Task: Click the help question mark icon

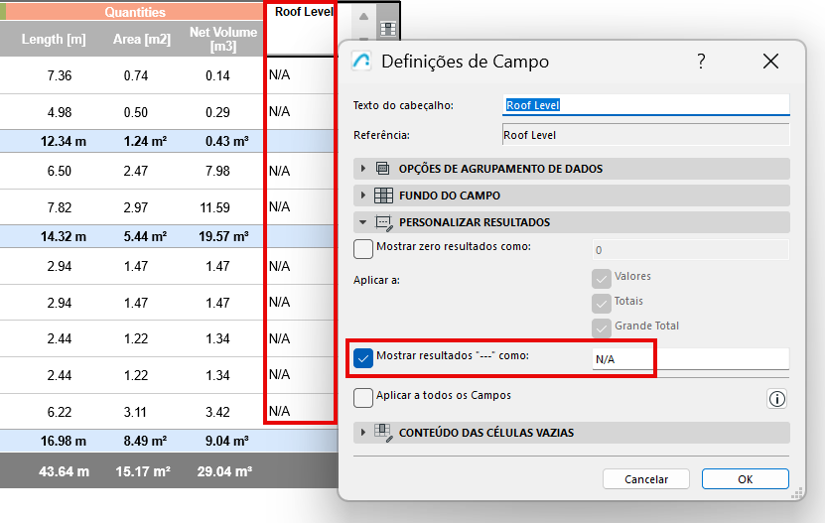Action: tap(701, 62)
